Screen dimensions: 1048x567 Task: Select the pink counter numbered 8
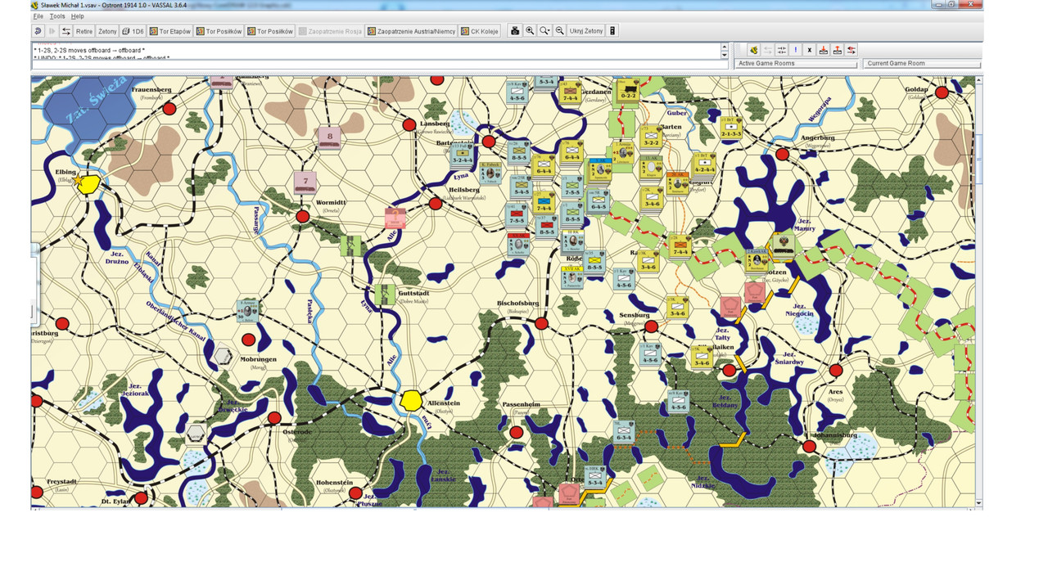tap(329, 137)
